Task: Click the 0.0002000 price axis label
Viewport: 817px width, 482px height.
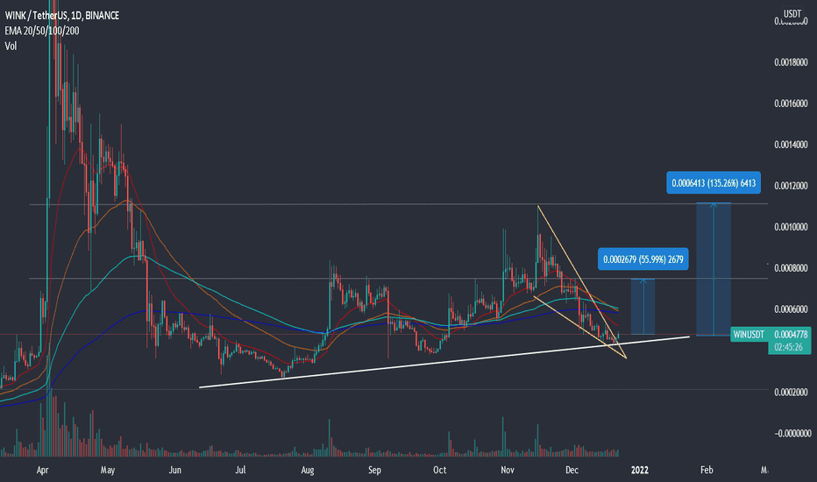Action: [x=791, y=393]
